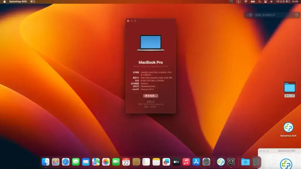The image size is (301, 169).
Task: Expand the session status bar chevron
Action: click(x=247, y=15)
